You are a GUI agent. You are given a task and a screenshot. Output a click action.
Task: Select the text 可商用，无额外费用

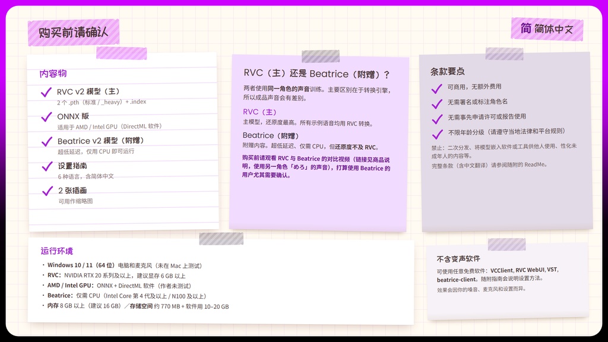(x=474, y=87)
